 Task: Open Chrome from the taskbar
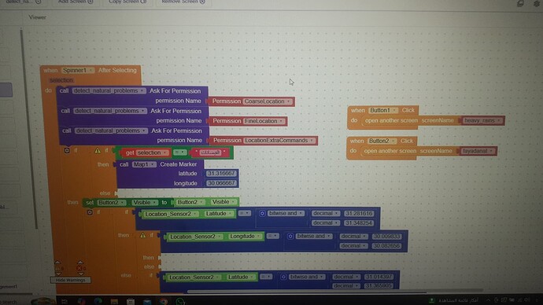[164, 302]
